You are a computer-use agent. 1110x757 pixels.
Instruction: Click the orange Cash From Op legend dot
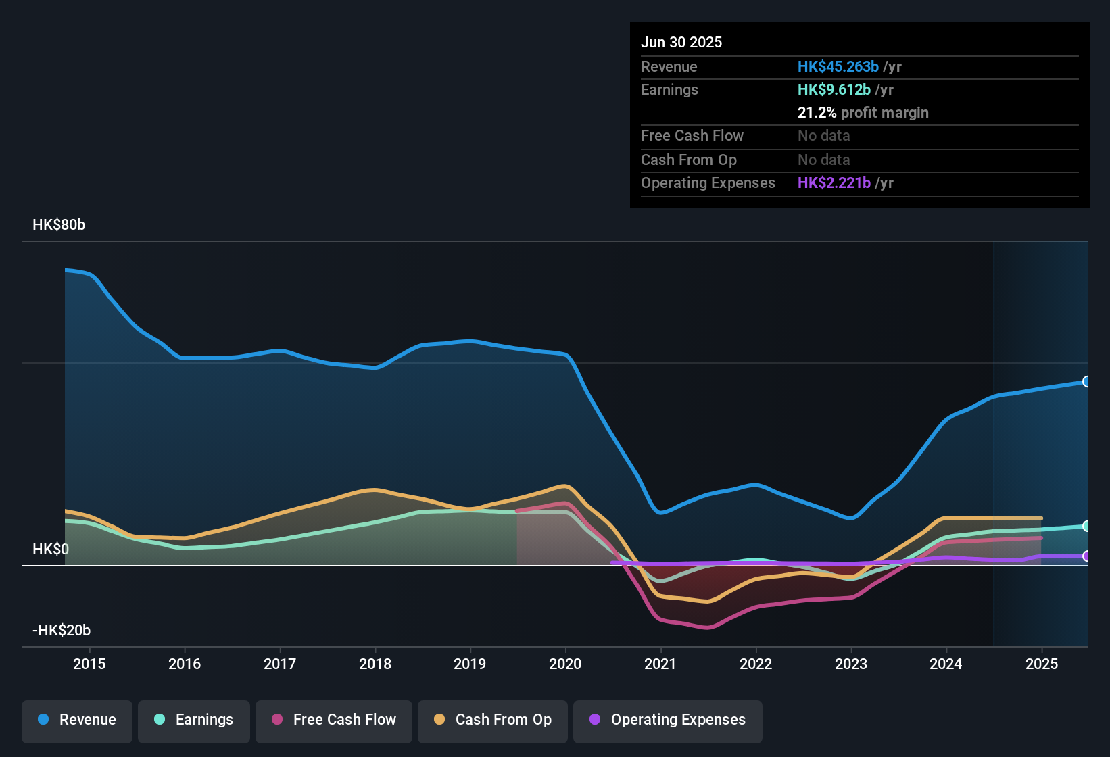click(x=439, y=720)
